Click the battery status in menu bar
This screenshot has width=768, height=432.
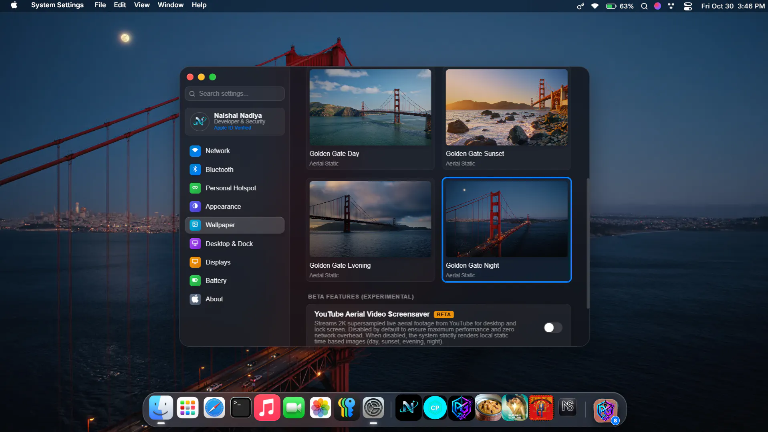[620, 6]
